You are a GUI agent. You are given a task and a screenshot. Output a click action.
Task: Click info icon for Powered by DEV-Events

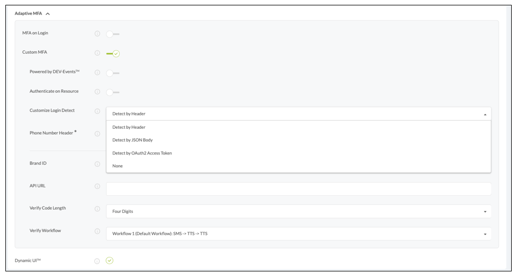[97, 72]
